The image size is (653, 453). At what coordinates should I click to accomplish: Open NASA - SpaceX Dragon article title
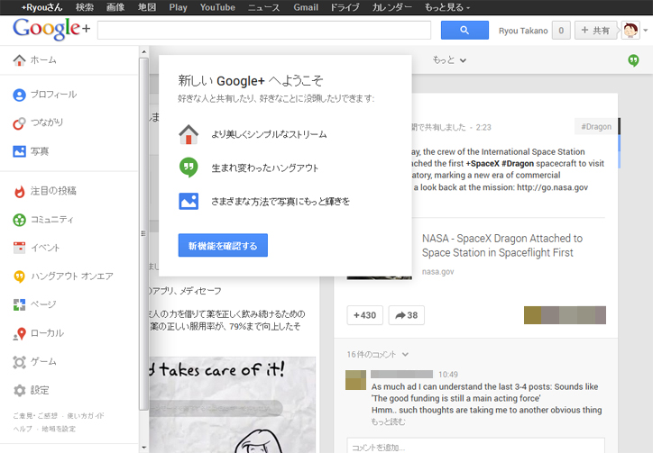tap(501, 246)
